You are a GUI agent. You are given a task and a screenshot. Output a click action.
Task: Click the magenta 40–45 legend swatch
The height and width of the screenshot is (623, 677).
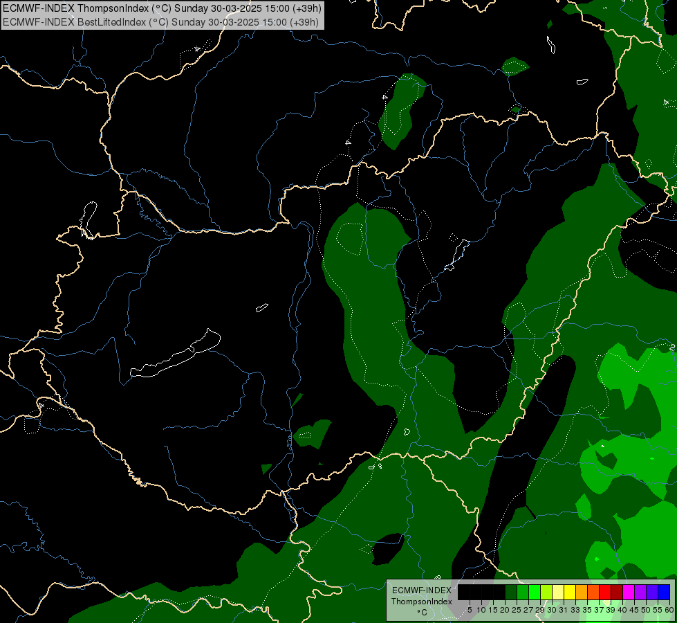[629, 592]
